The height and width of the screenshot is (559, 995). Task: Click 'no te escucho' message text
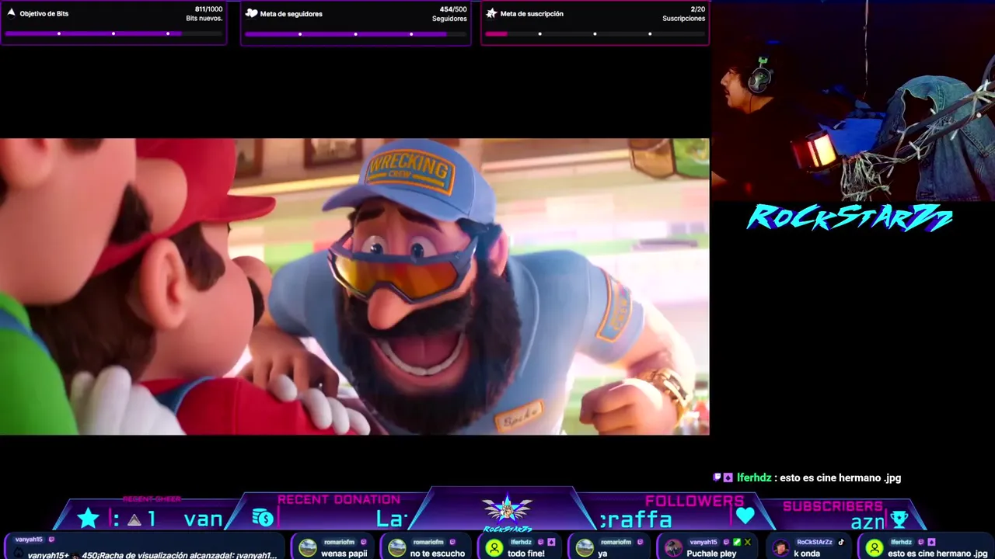point(437,554)
